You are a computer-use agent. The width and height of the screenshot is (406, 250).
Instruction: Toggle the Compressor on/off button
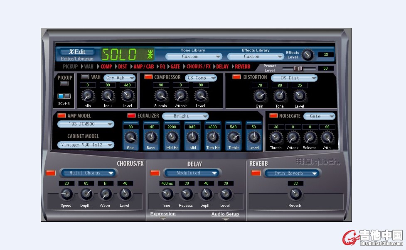point(148,77)
